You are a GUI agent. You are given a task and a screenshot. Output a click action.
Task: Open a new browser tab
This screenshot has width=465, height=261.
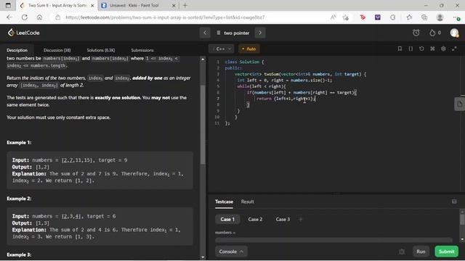point(185,5)
